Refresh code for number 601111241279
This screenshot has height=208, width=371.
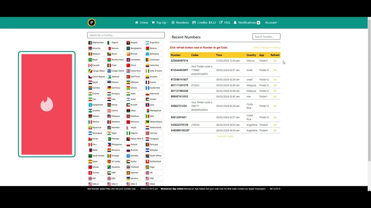point(275,85)
